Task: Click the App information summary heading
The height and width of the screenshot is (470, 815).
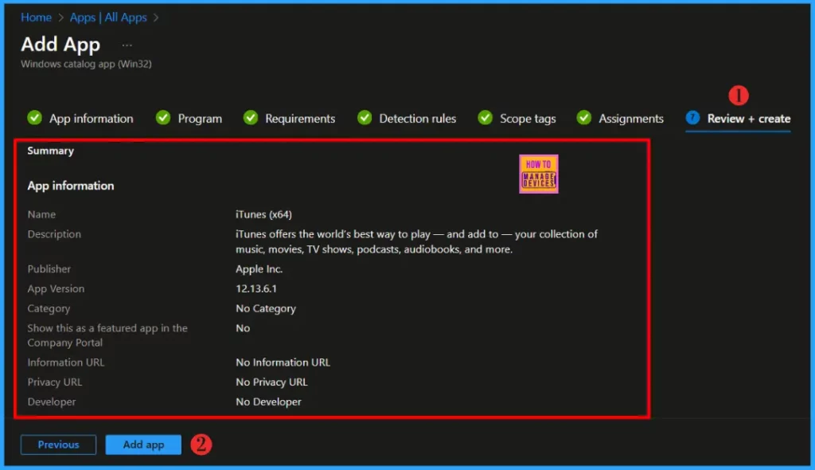Action: click(x=71, y=186)
